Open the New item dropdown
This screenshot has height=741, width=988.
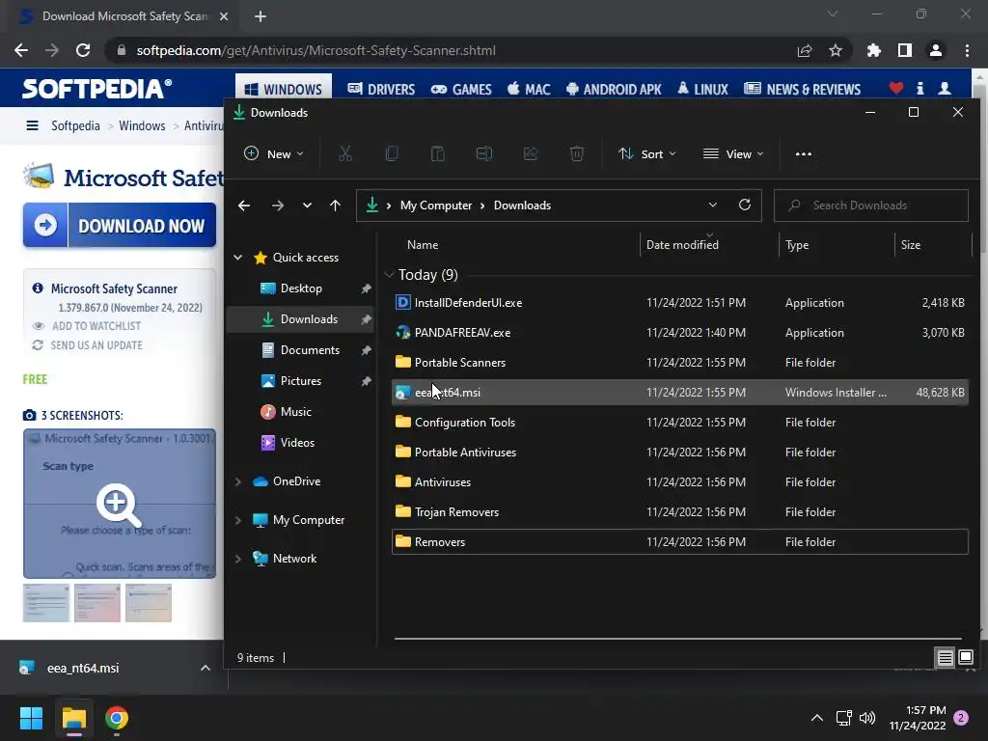[274, 153]
